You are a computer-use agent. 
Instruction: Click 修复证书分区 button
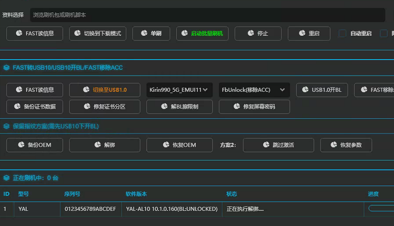(105, 107)
